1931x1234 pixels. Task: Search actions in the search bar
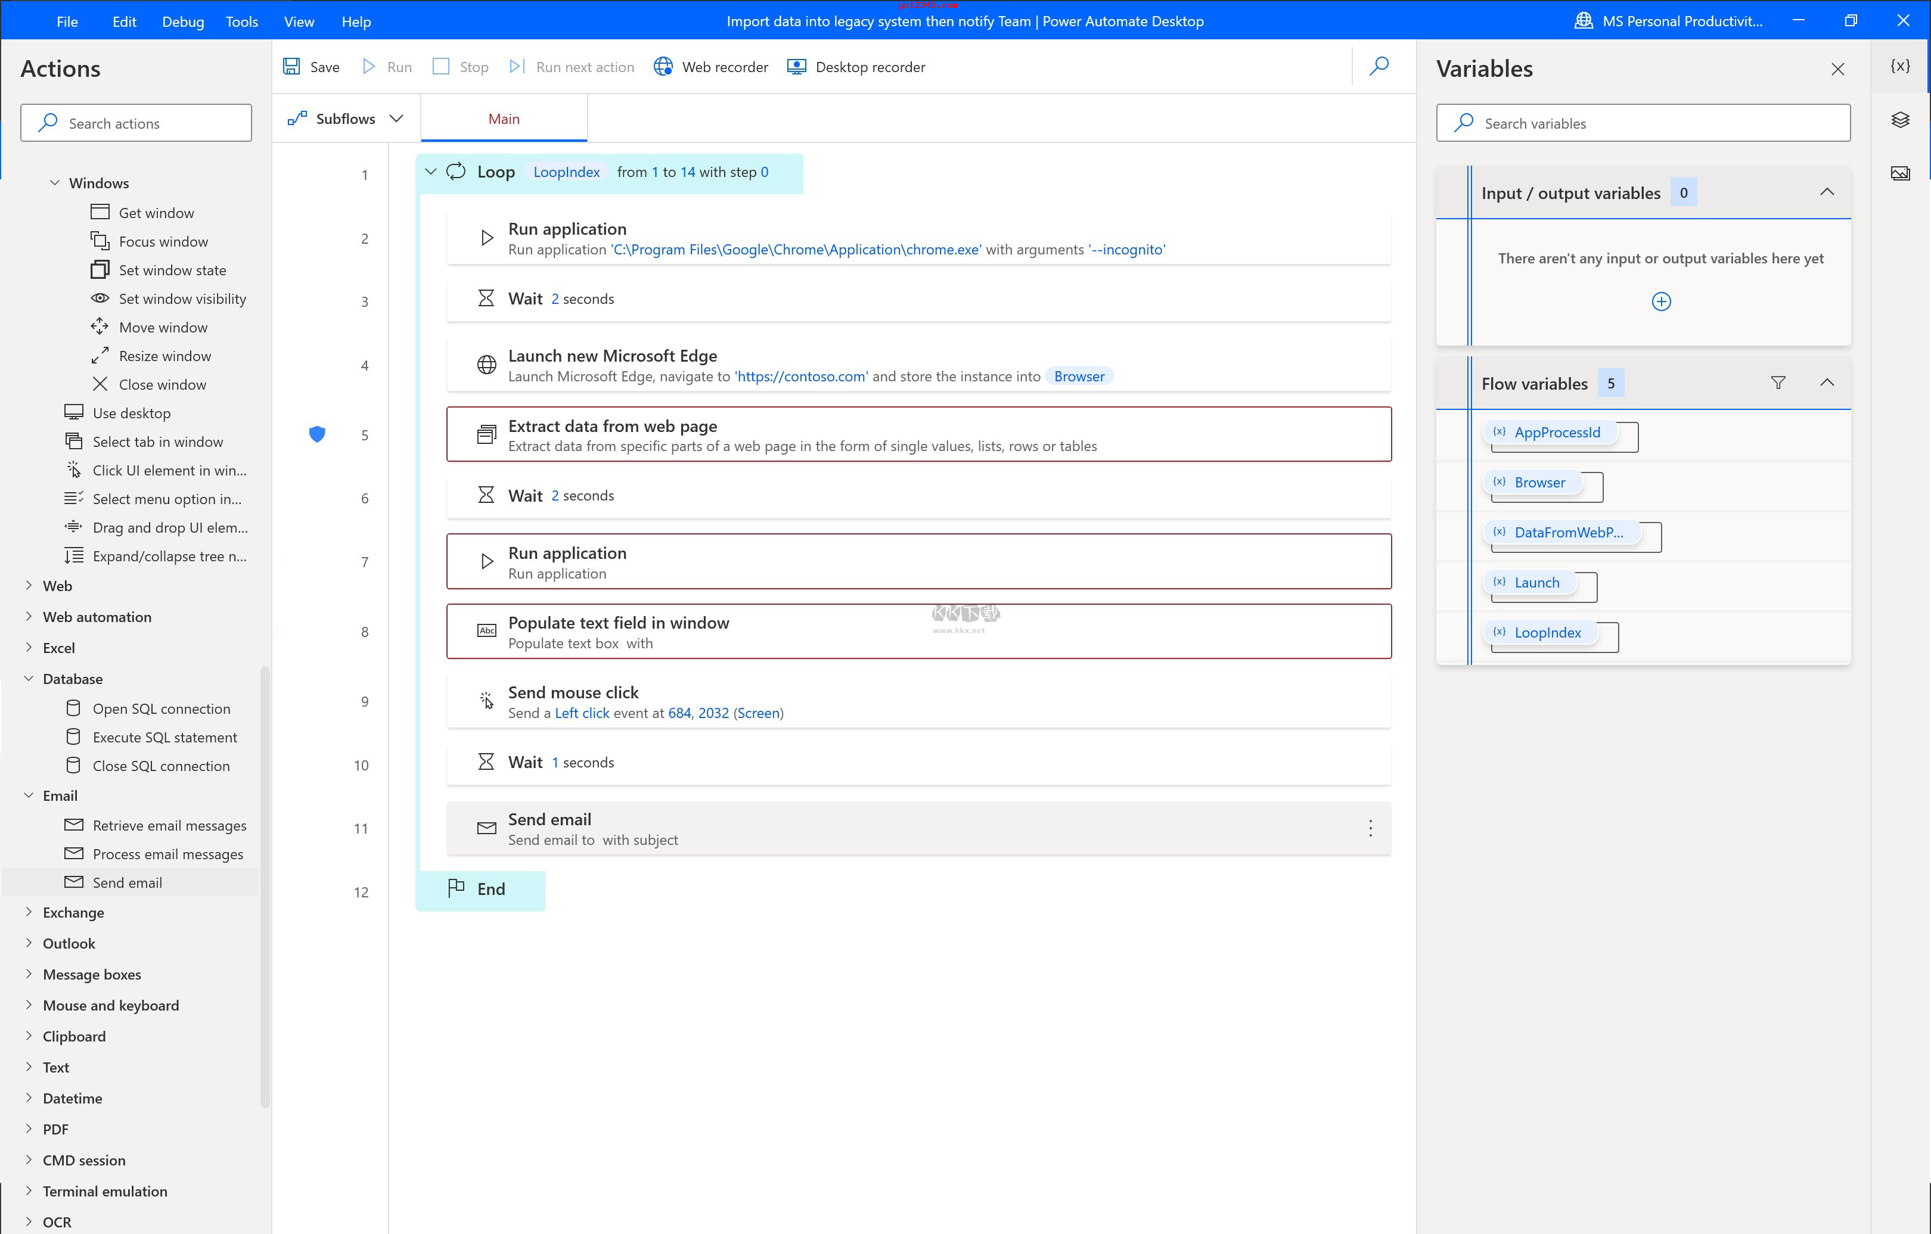136,122
